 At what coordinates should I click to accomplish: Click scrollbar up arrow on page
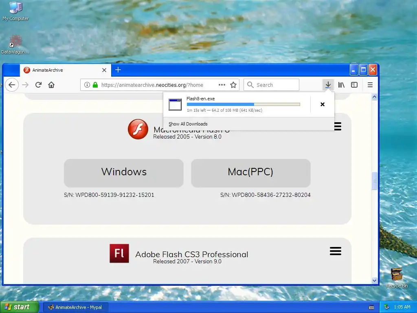(375, 97)
